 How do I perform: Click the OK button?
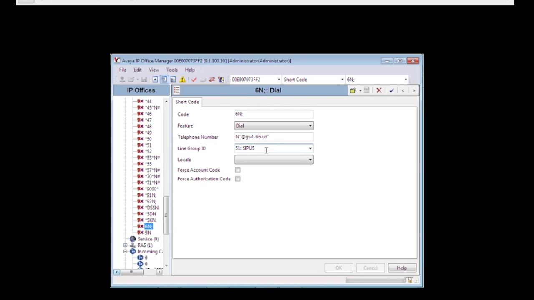pyautogui.click(x=339, y=268)
